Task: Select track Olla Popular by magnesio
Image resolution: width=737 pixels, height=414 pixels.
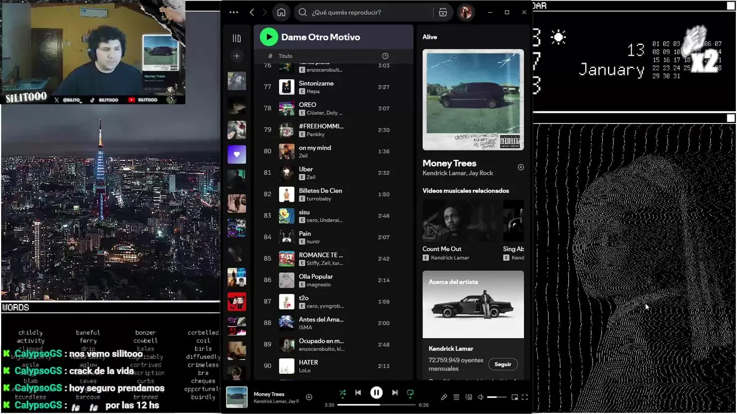Action: [333, 280]
